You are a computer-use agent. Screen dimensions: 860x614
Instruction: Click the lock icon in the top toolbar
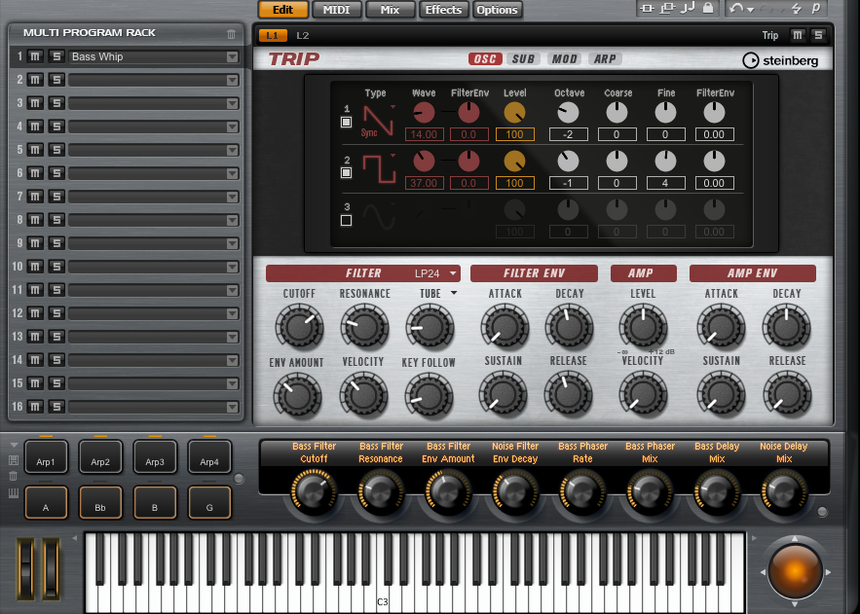tap(708, 8)
